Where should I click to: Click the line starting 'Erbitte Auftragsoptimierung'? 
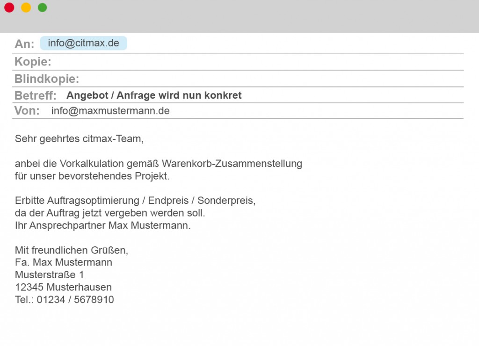point(135,201)
